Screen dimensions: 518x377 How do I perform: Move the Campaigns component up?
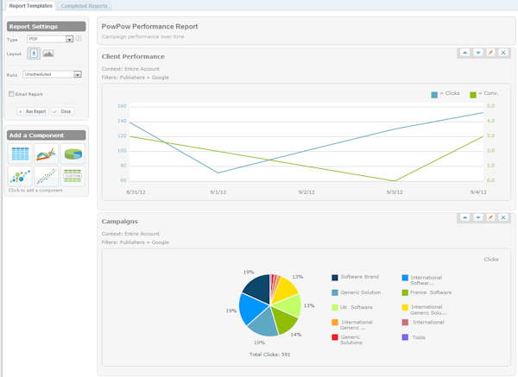click(x=465, y=218)
